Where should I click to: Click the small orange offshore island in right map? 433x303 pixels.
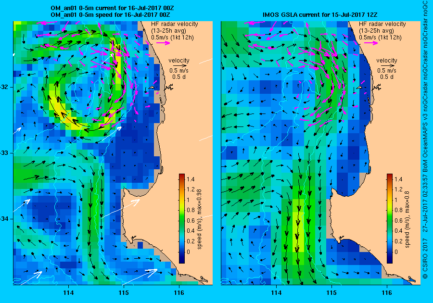(x=359, y=88)
